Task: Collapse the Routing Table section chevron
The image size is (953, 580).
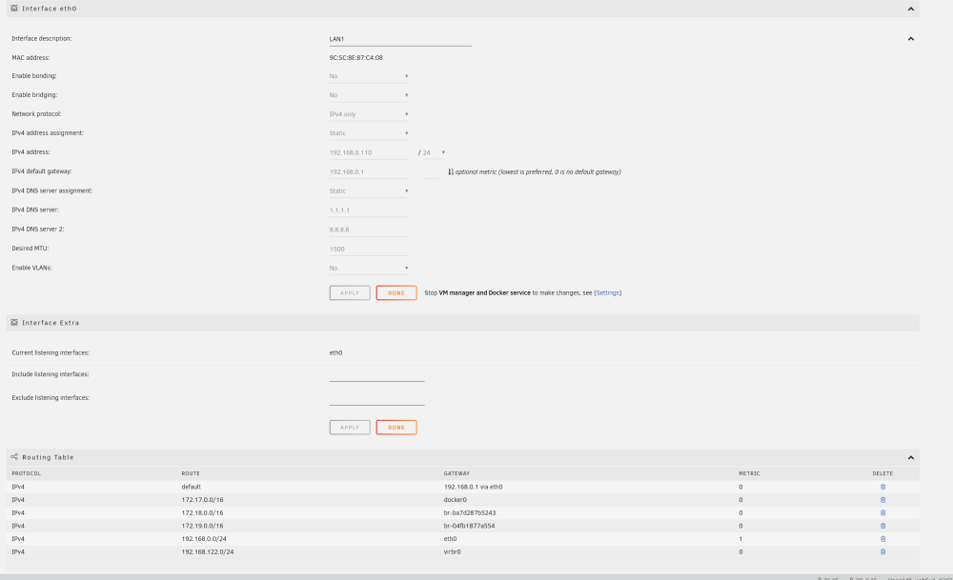Action: click(x=910, y=457)
